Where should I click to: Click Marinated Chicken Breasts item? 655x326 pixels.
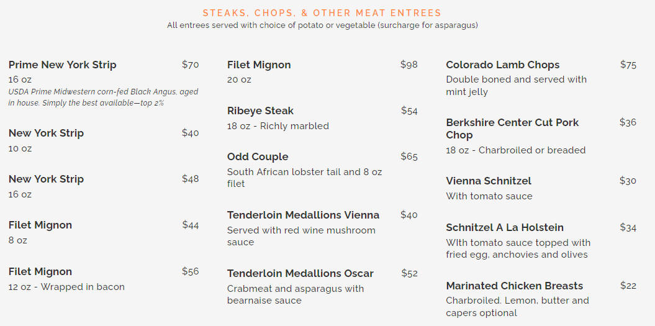click(x=514, y=286)
